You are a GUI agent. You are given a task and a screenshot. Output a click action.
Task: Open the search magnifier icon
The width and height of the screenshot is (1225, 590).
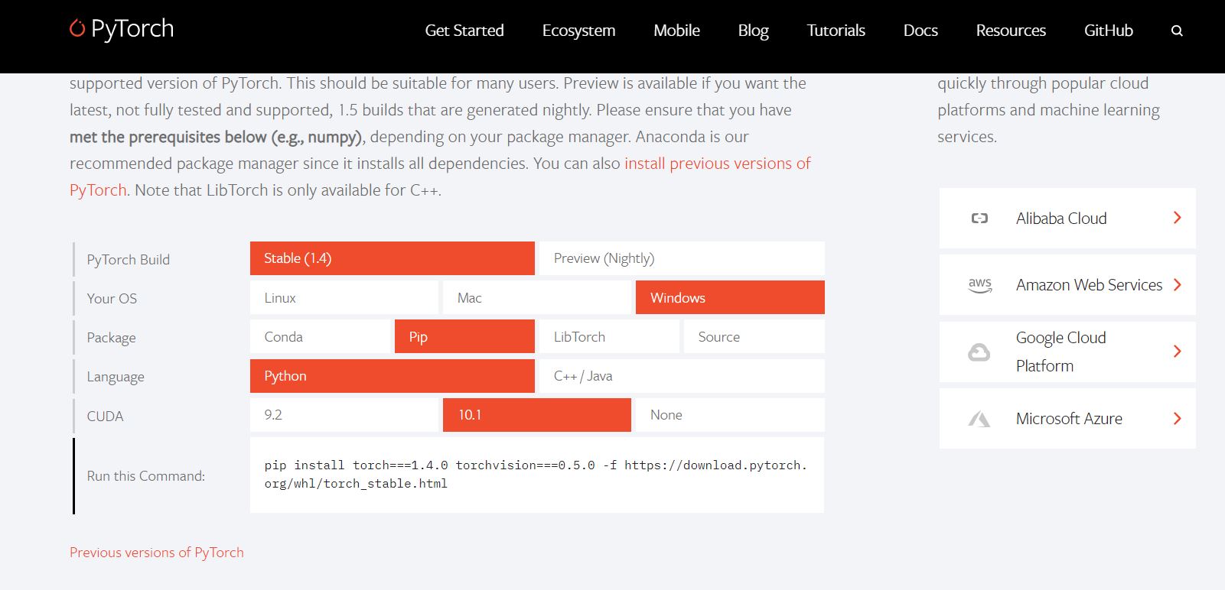tap(1177, 31)
